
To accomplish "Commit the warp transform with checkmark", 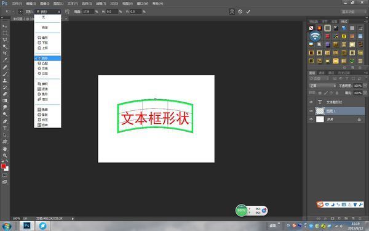I will [248, 11].
